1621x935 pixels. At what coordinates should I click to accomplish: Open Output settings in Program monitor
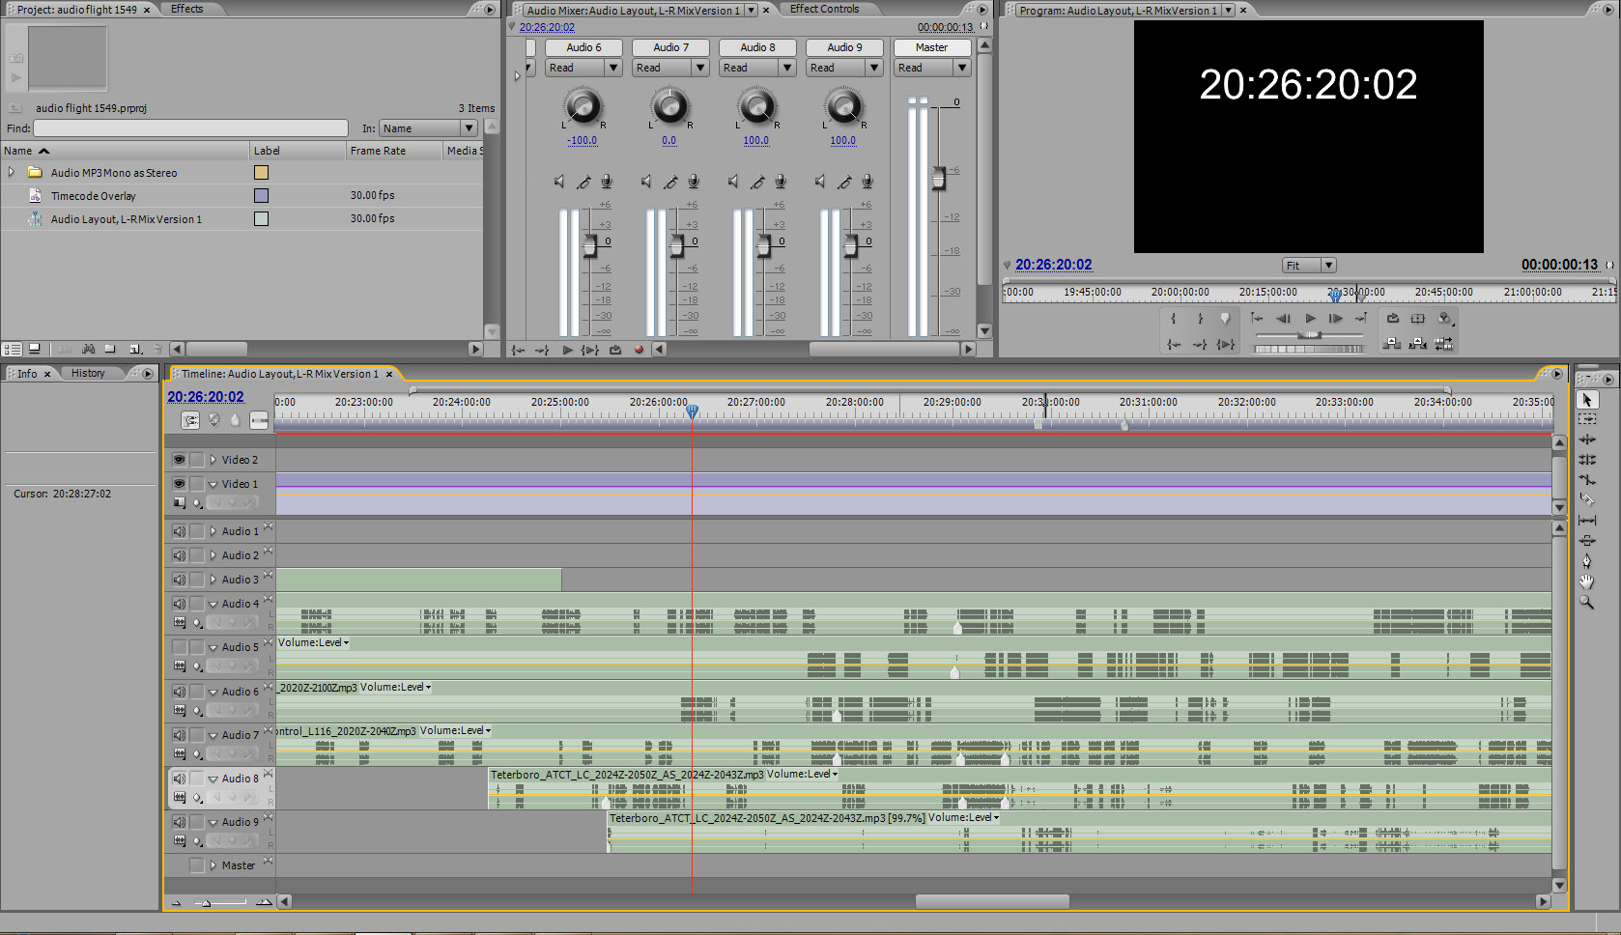coord(1445,319)
